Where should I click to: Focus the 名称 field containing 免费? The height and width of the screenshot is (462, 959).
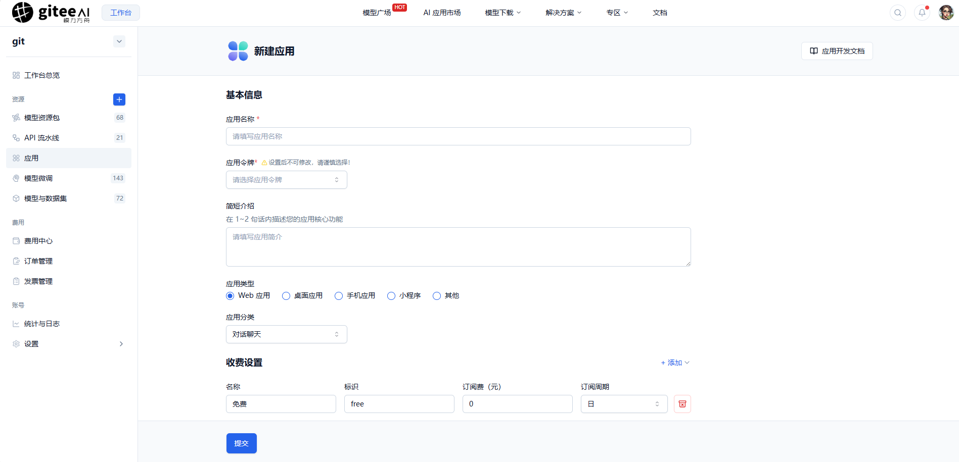281,404
